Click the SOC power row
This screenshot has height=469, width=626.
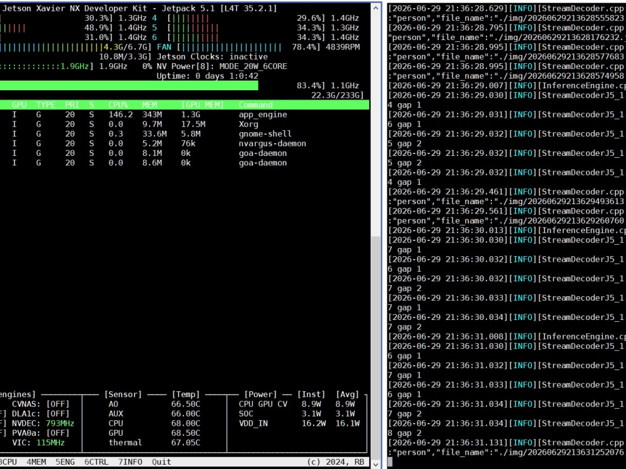pyautogui.click(x=297, y=414)
